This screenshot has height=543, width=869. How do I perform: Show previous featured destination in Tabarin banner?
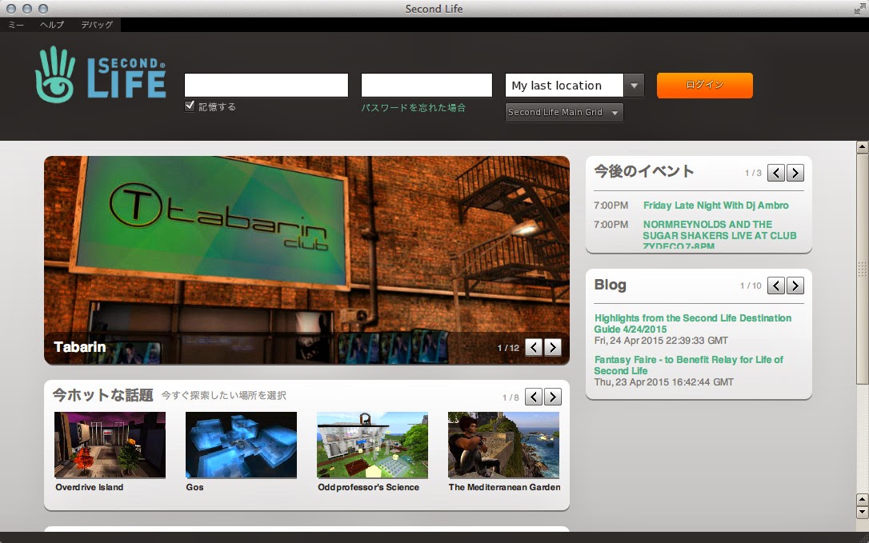[x=534, y=347]
